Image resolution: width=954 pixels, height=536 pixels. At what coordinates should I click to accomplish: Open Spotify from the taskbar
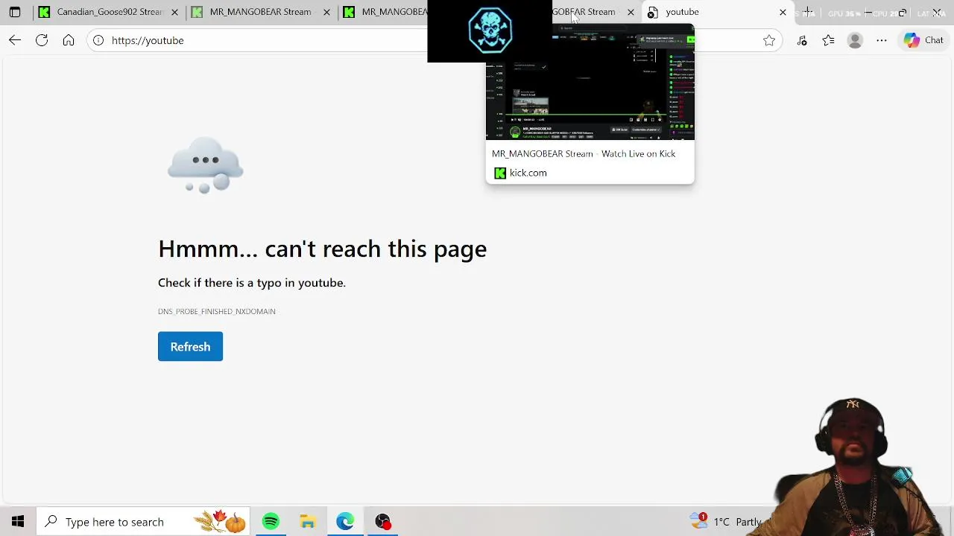coord(271,522)
